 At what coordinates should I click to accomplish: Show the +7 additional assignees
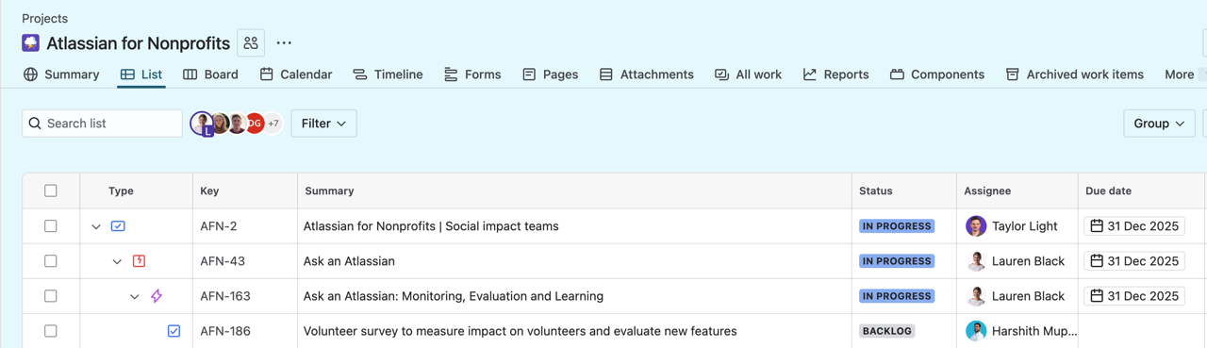click(x=273, y=124)
